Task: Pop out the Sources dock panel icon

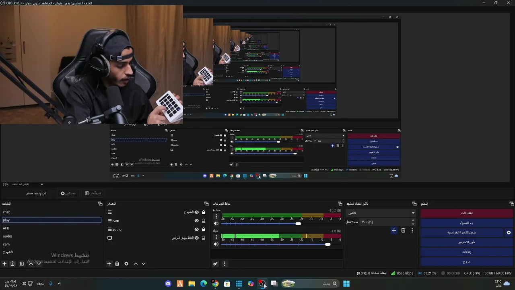Action: (206, 204)
